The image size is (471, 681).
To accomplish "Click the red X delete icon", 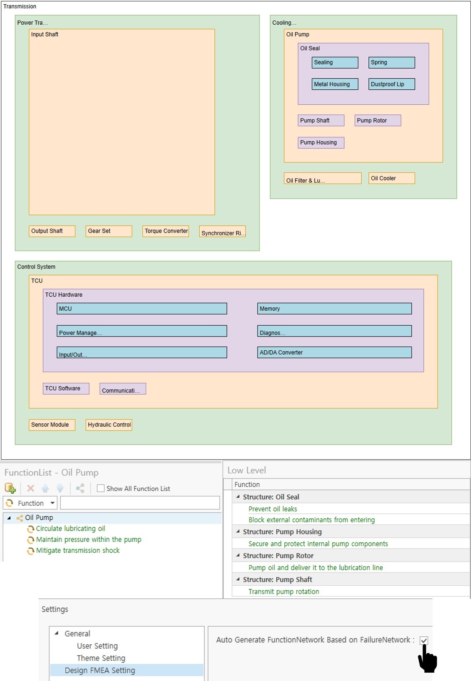I will pos(31,488).
